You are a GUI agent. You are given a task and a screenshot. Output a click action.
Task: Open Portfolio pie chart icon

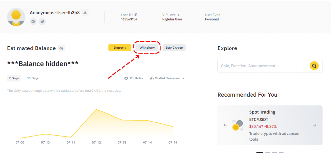click(126, 78)
